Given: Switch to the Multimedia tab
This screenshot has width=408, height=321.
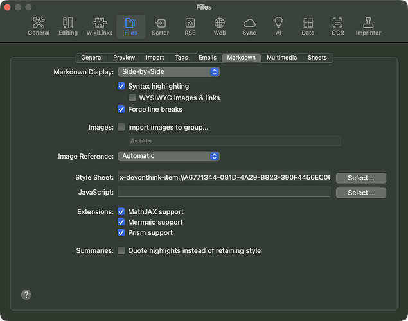Looking at the screenshot, I should (x=281, y=58).
